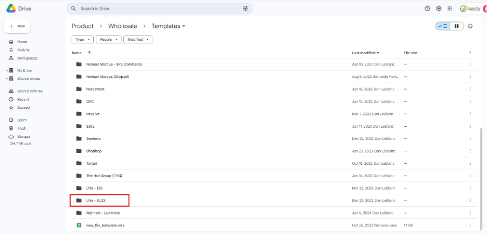Open the Modified filter dropdown

pyautogui.click(x=138, y=39)
